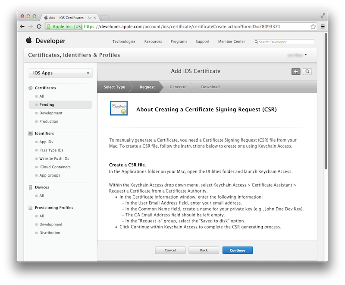Open Support in the top navigation
Image resolution: width=345 pixels, height=285 pixels.
(x=203, y=41)
